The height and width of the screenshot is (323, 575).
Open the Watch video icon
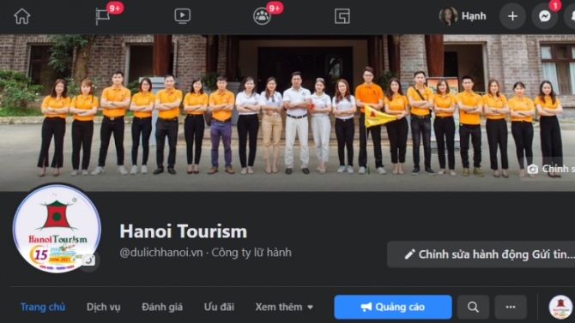(182, 16)
